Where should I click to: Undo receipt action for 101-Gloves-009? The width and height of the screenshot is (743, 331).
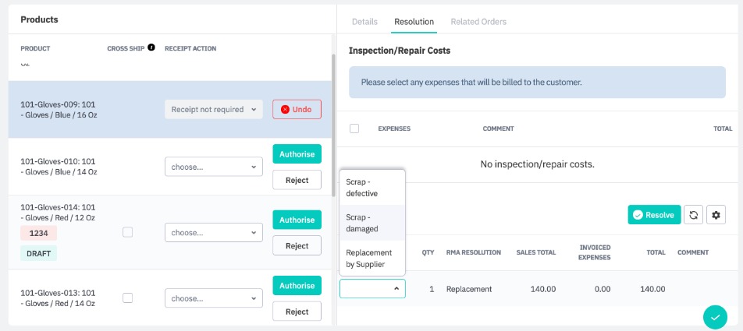[297, 110]
